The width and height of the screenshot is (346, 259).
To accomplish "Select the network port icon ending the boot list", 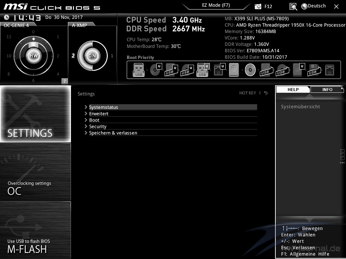I will click(330, 70).
